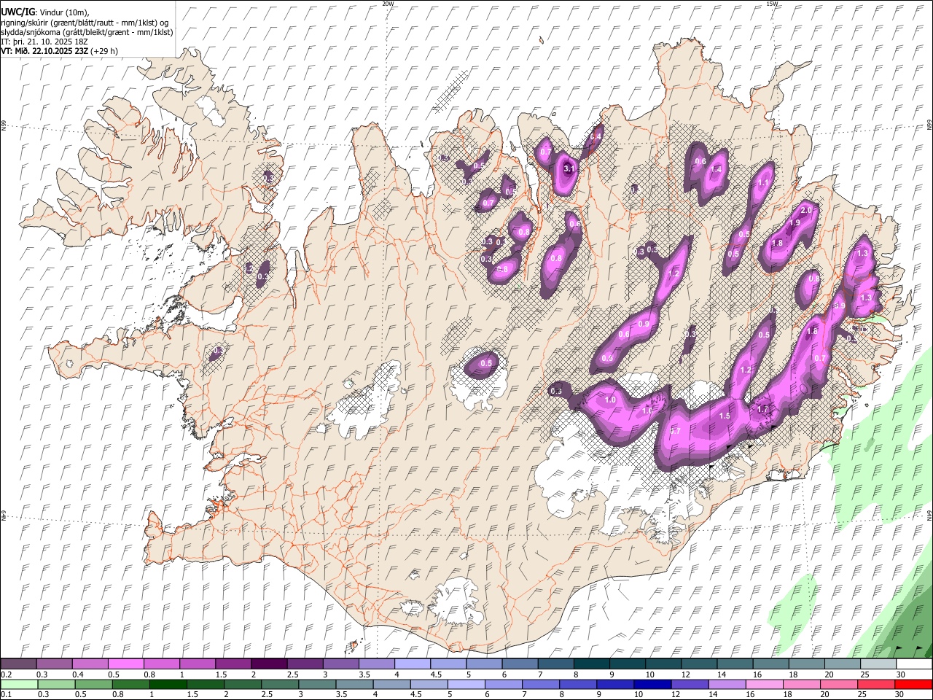This screenshot has width=933, height=700.
Task: Select the rain-scale swatch for 20–25 mm
Action: (839, 684)
